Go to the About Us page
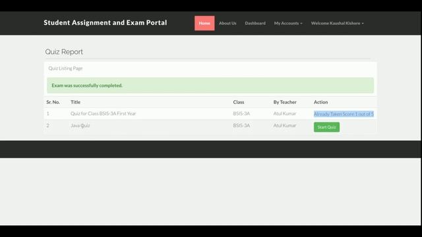 (x=227, y=23)
